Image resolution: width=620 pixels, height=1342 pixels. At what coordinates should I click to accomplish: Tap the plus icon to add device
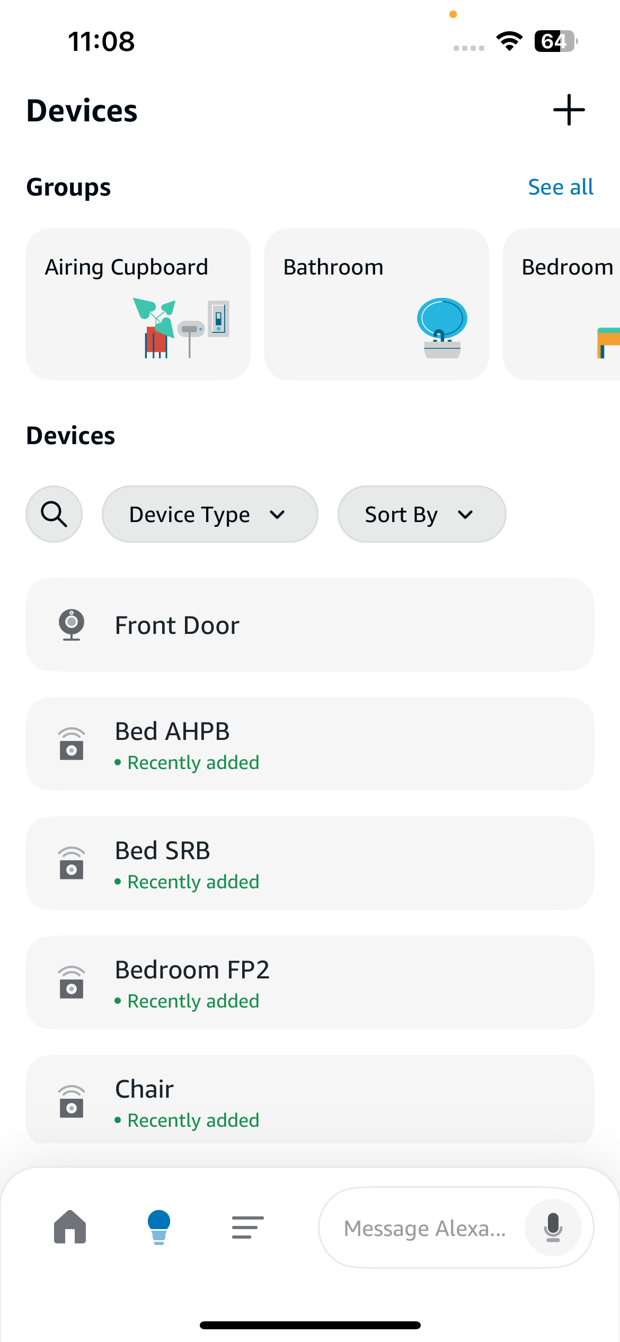click(569, 110)
